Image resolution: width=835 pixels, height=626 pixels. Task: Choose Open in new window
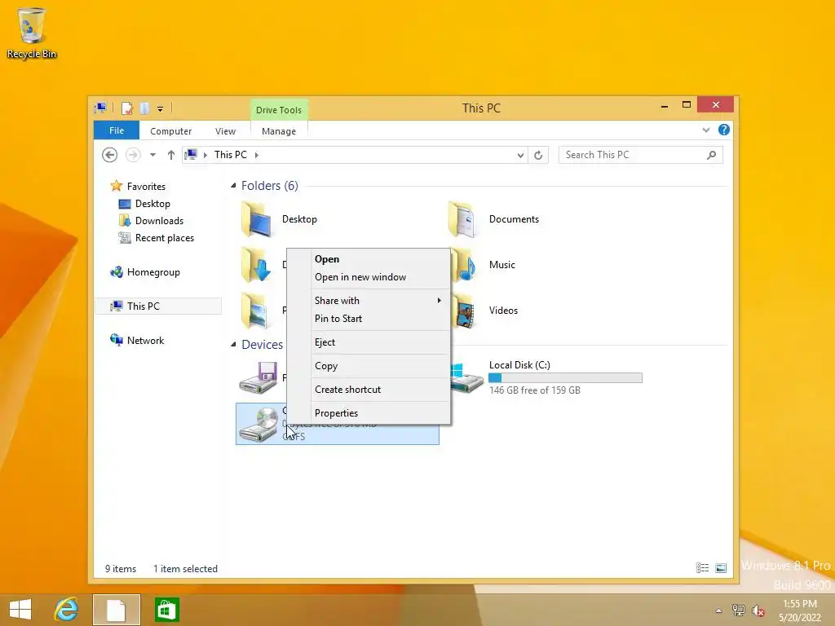pyautogui.click(x=369, y=277)
